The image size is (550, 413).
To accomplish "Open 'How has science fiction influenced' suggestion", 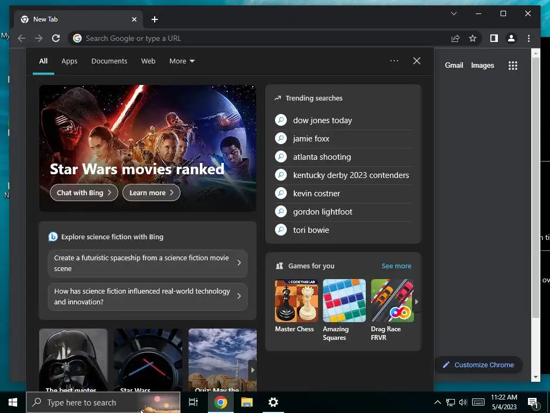I will [148, 296].
